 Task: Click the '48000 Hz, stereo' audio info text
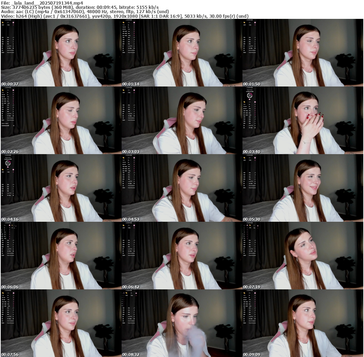click(x=105, y=12)
